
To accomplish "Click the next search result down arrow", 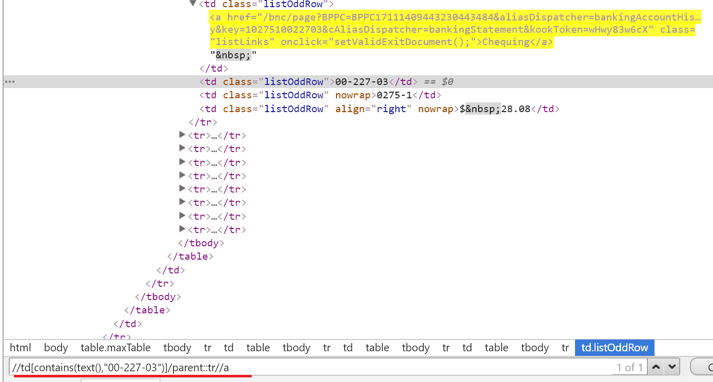I will point(671,367).
